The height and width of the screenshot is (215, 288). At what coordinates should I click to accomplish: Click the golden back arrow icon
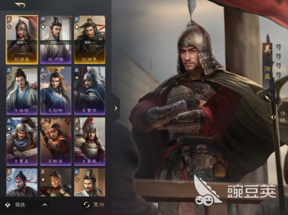(x=20, y=5)
